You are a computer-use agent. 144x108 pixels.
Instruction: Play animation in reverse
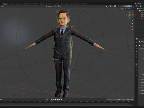click(55, 100)
